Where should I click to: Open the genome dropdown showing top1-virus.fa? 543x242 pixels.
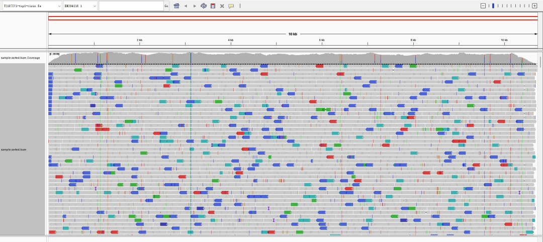coord(32,6)
